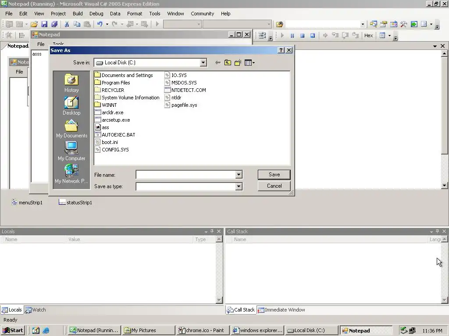Open the Undo history dropdown arrow

click(107, 24)
